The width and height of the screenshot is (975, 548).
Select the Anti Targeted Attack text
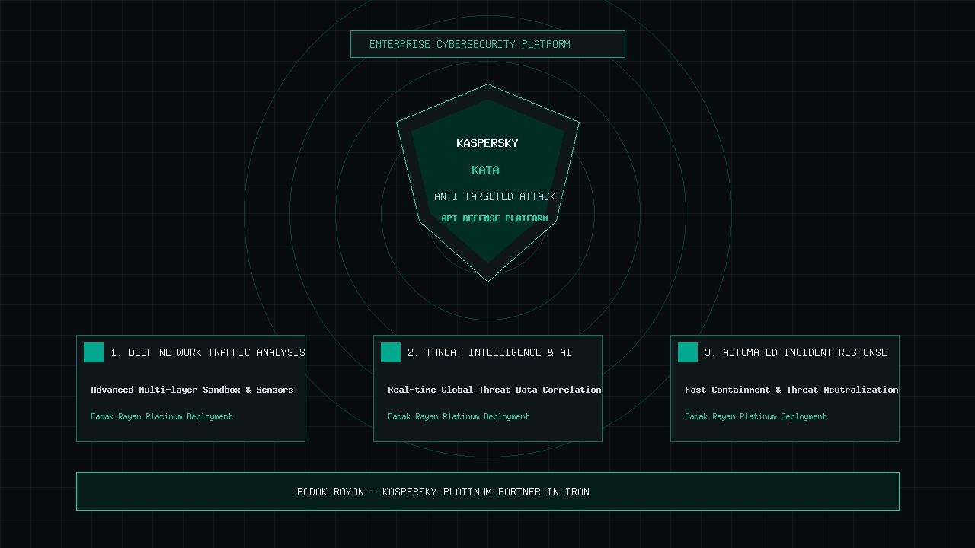coord(495,196)
